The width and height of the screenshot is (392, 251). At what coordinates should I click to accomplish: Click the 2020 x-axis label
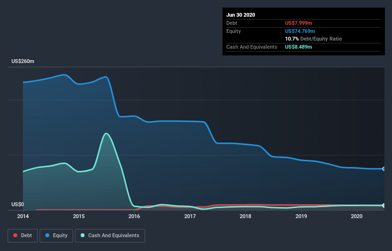pos(357,216)
